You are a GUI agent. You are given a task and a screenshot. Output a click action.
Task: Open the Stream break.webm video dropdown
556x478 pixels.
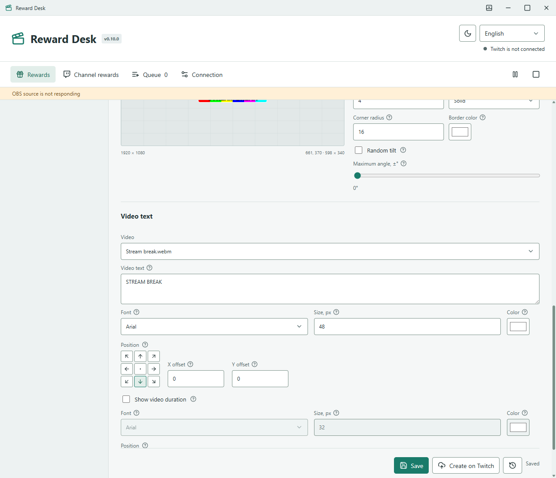click(330, 251)
